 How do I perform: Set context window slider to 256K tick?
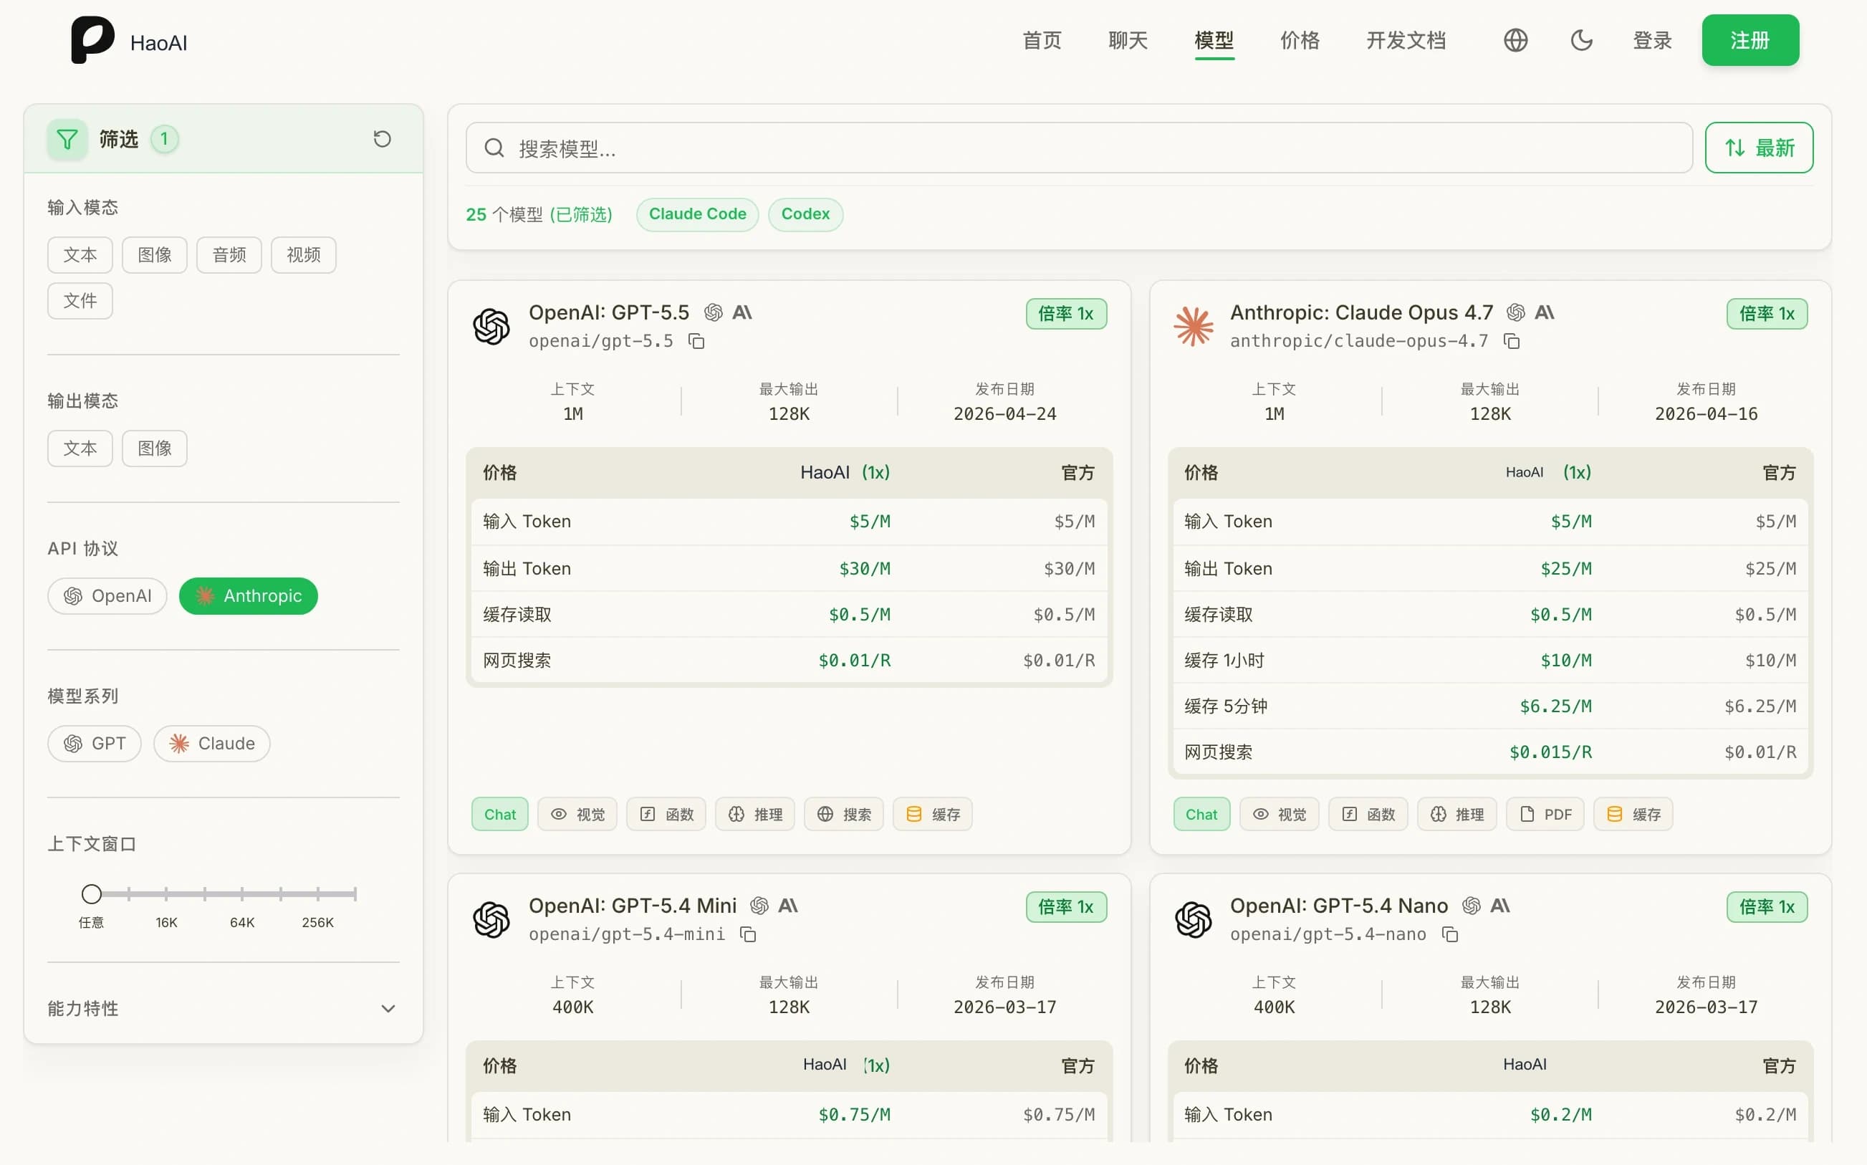pyautogui.click(x=317, y=895)
